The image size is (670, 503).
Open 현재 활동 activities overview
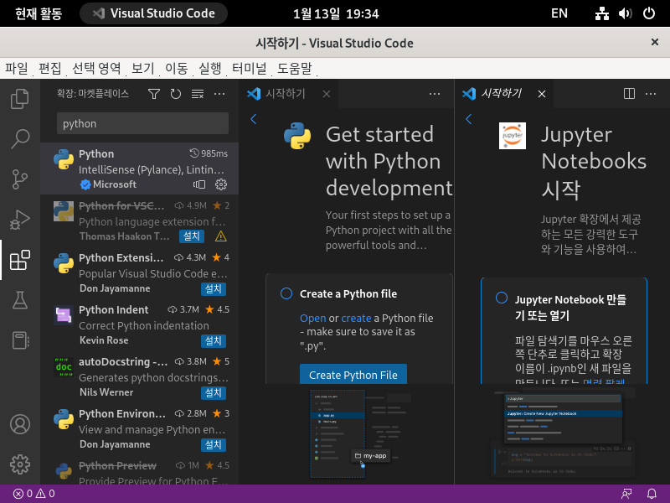coord(39,13)
